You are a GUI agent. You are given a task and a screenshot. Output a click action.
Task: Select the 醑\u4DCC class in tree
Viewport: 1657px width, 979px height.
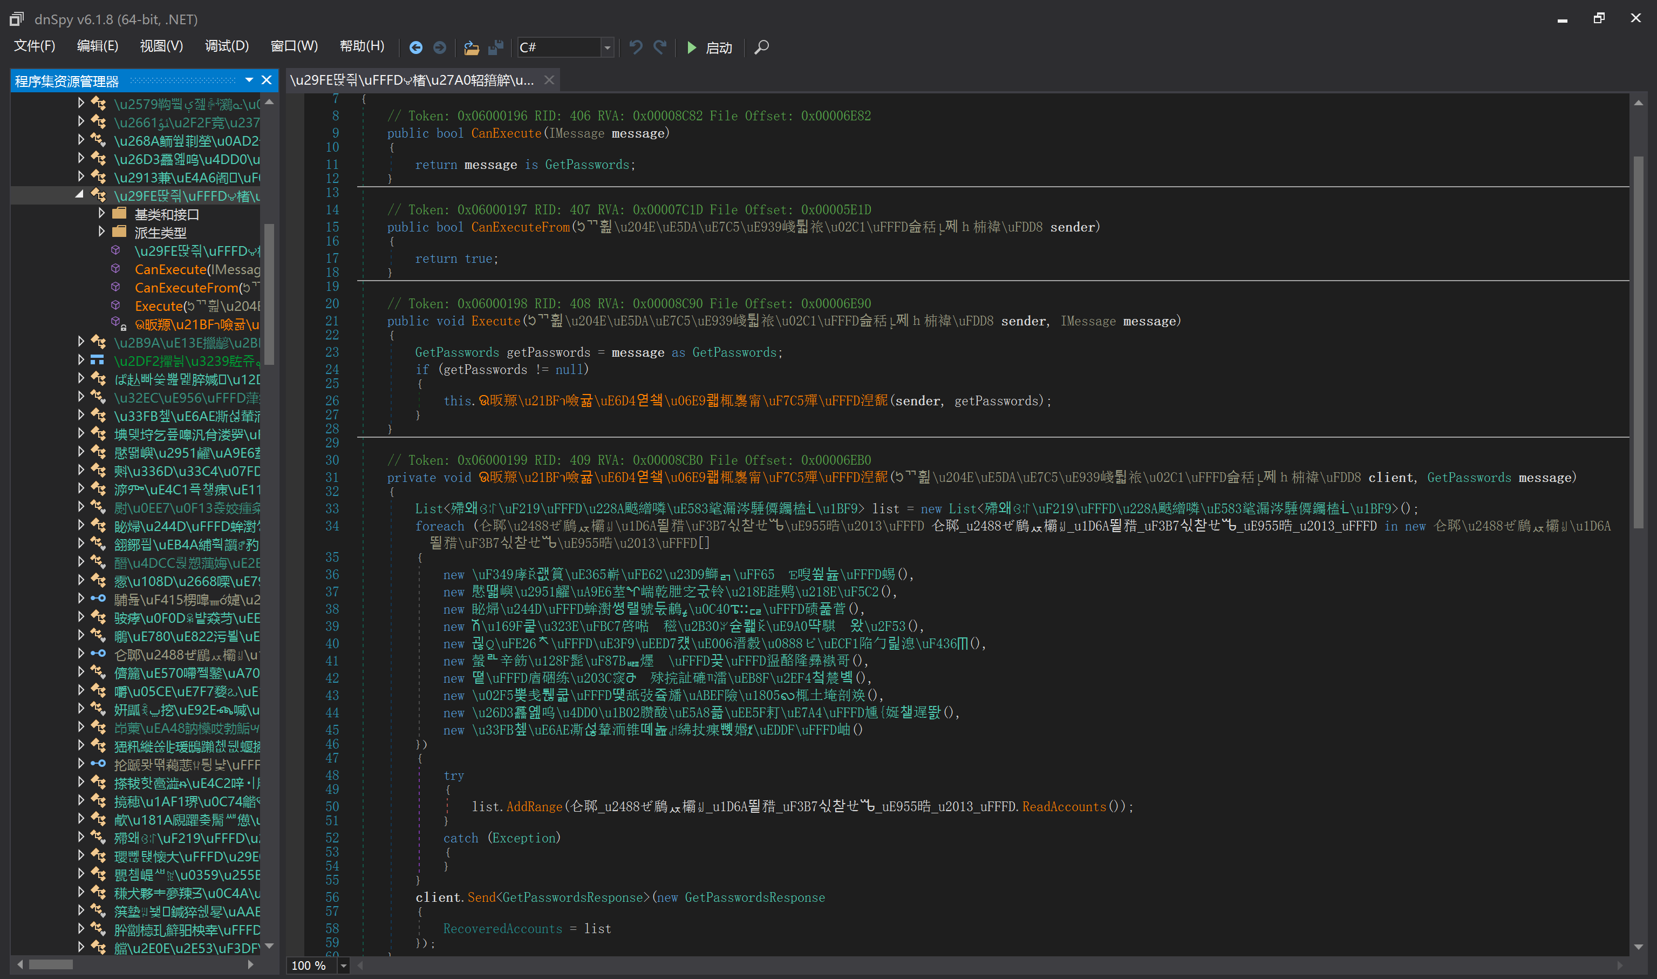point(187,563)
